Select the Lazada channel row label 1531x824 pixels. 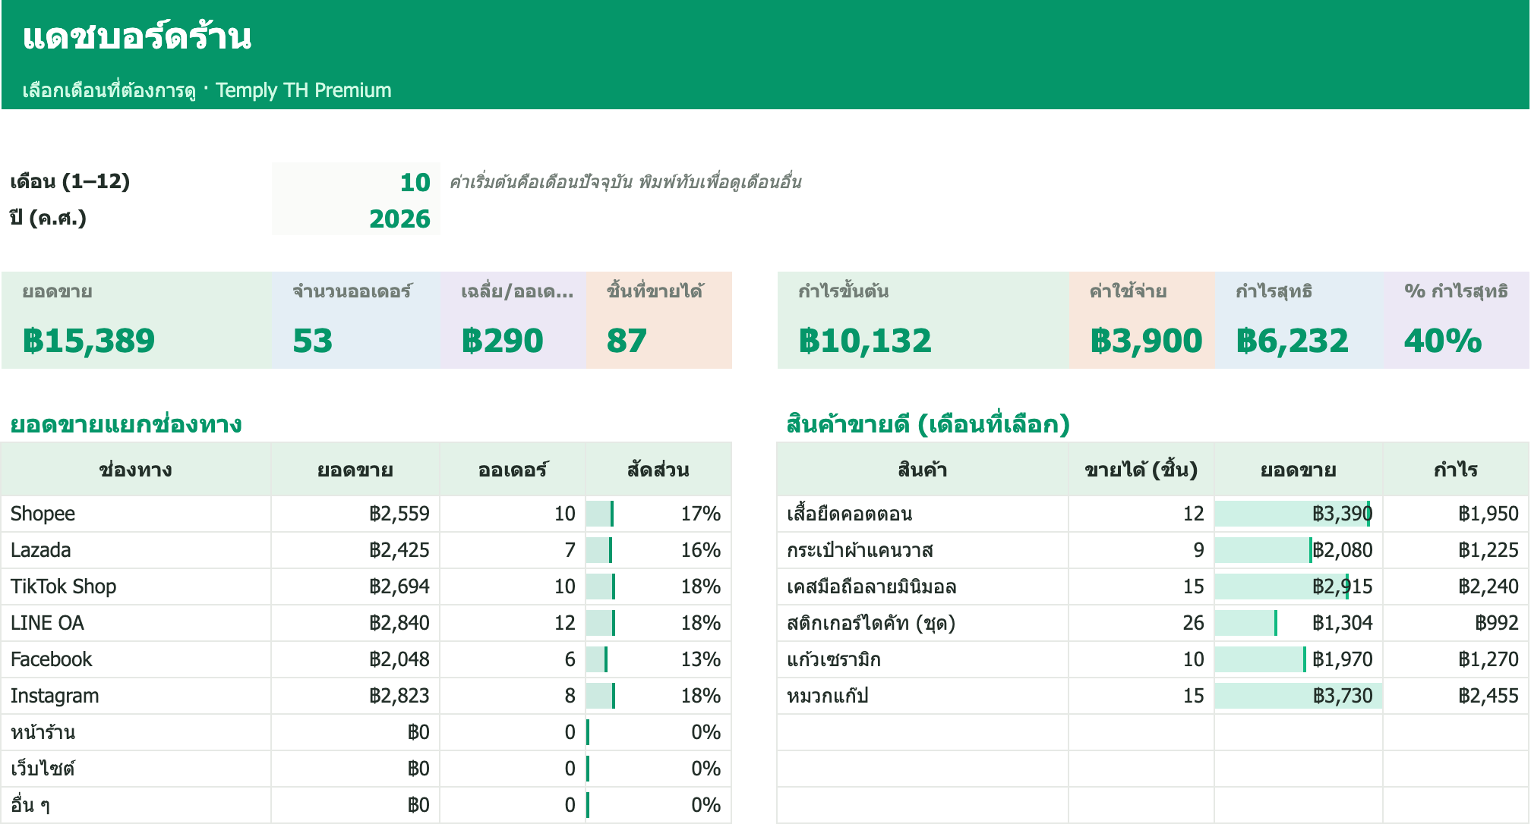coord(137,550)
